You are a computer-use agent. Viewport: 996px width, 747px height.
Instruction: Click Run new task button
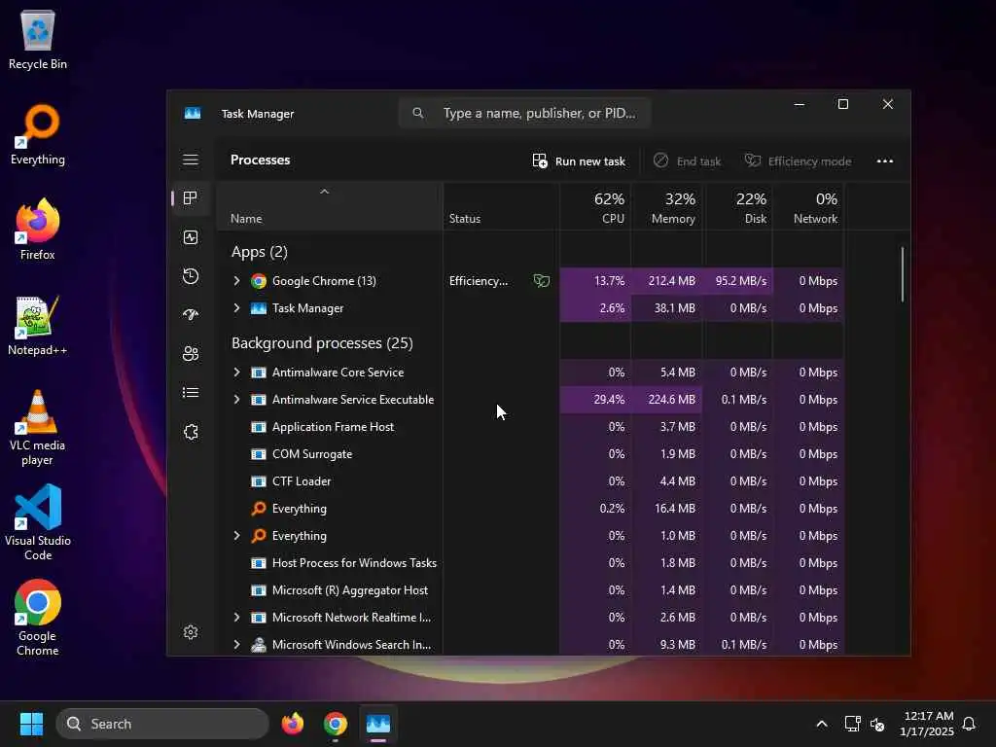[x=579, y=161]
